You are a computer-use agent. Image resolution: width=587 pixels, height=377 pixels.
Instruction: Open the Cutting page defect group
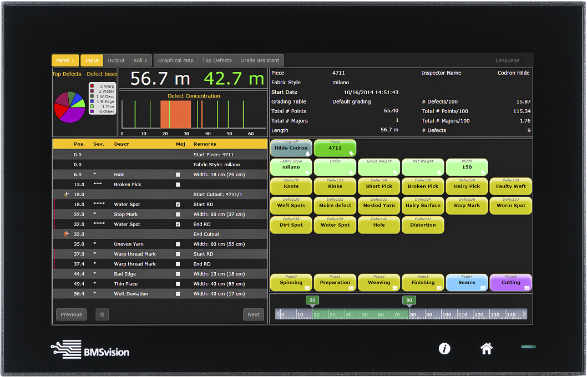tap(510, 282)
